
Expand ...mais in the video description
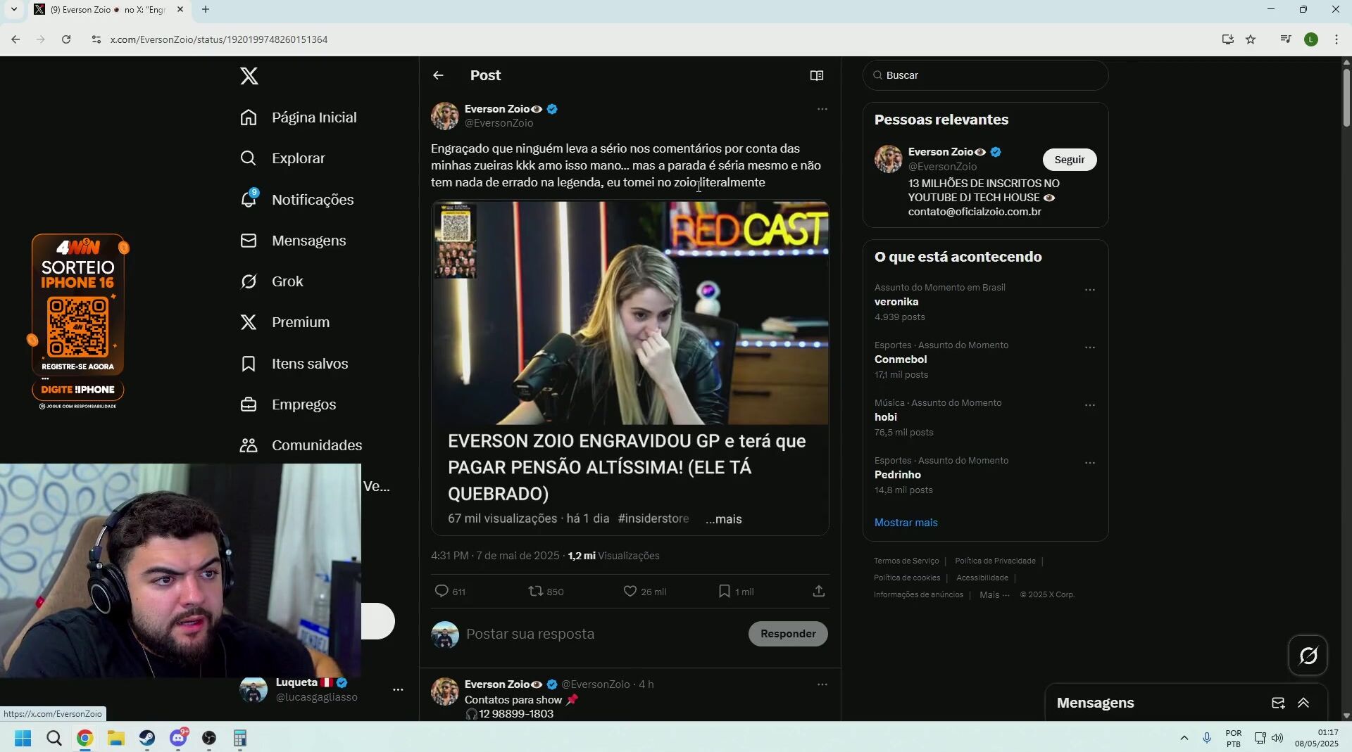(x=723, y=519)
